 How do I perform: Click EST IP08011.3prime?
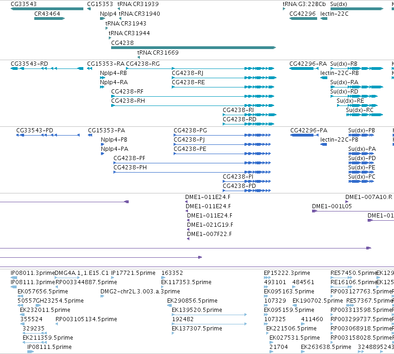(x=32, y=273)
